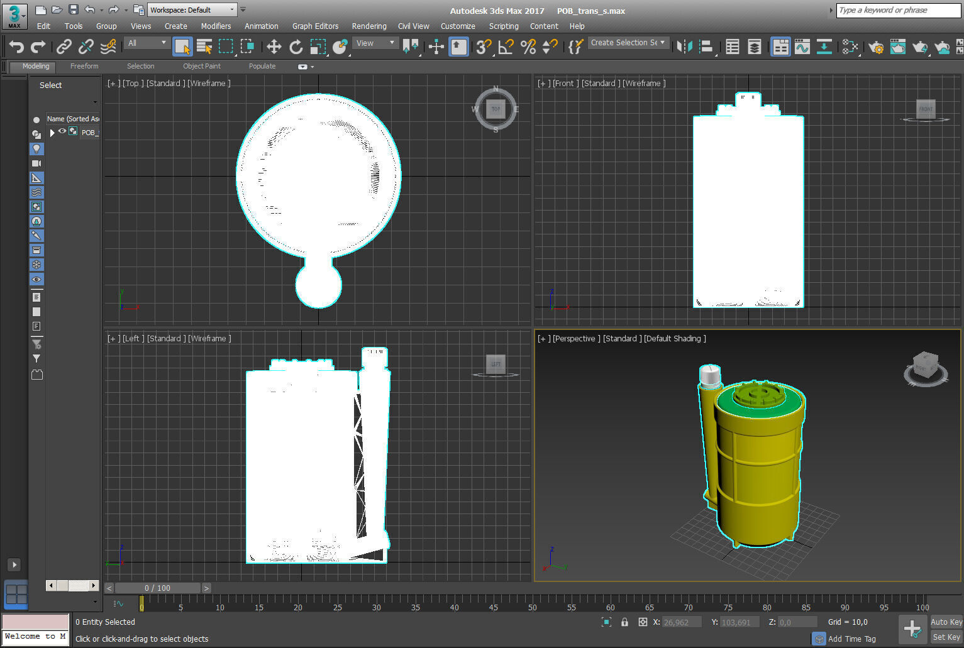The height and width of the screenshot is (648, 964).
Task: Click the Left viewport Wireframe label
Action: (209, 338)
